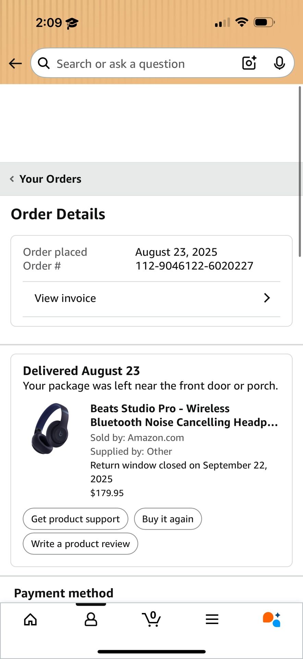Expand the truncated product title
The width and height of the screenshot is (303, 659).
[x=184, y=415]
